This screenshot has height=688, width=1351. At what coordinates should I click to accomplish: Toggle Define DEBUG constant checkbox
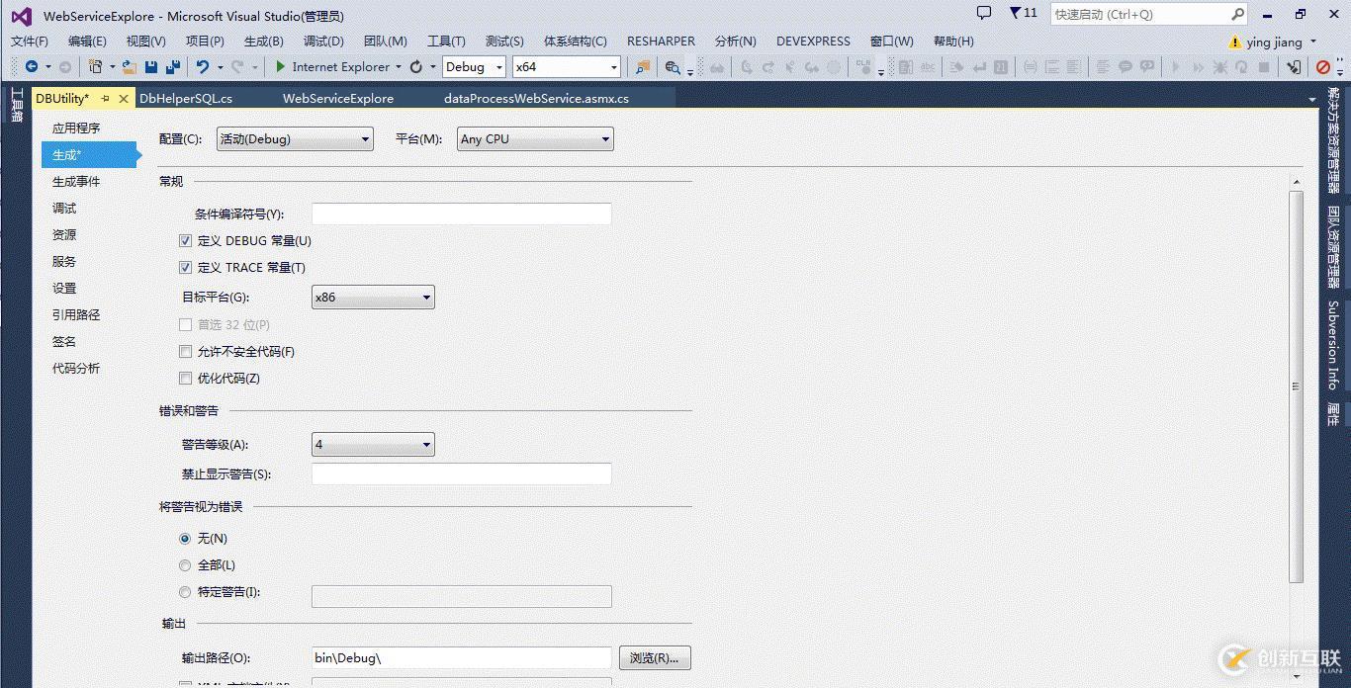pyautogui.click(x=185, y=240)
